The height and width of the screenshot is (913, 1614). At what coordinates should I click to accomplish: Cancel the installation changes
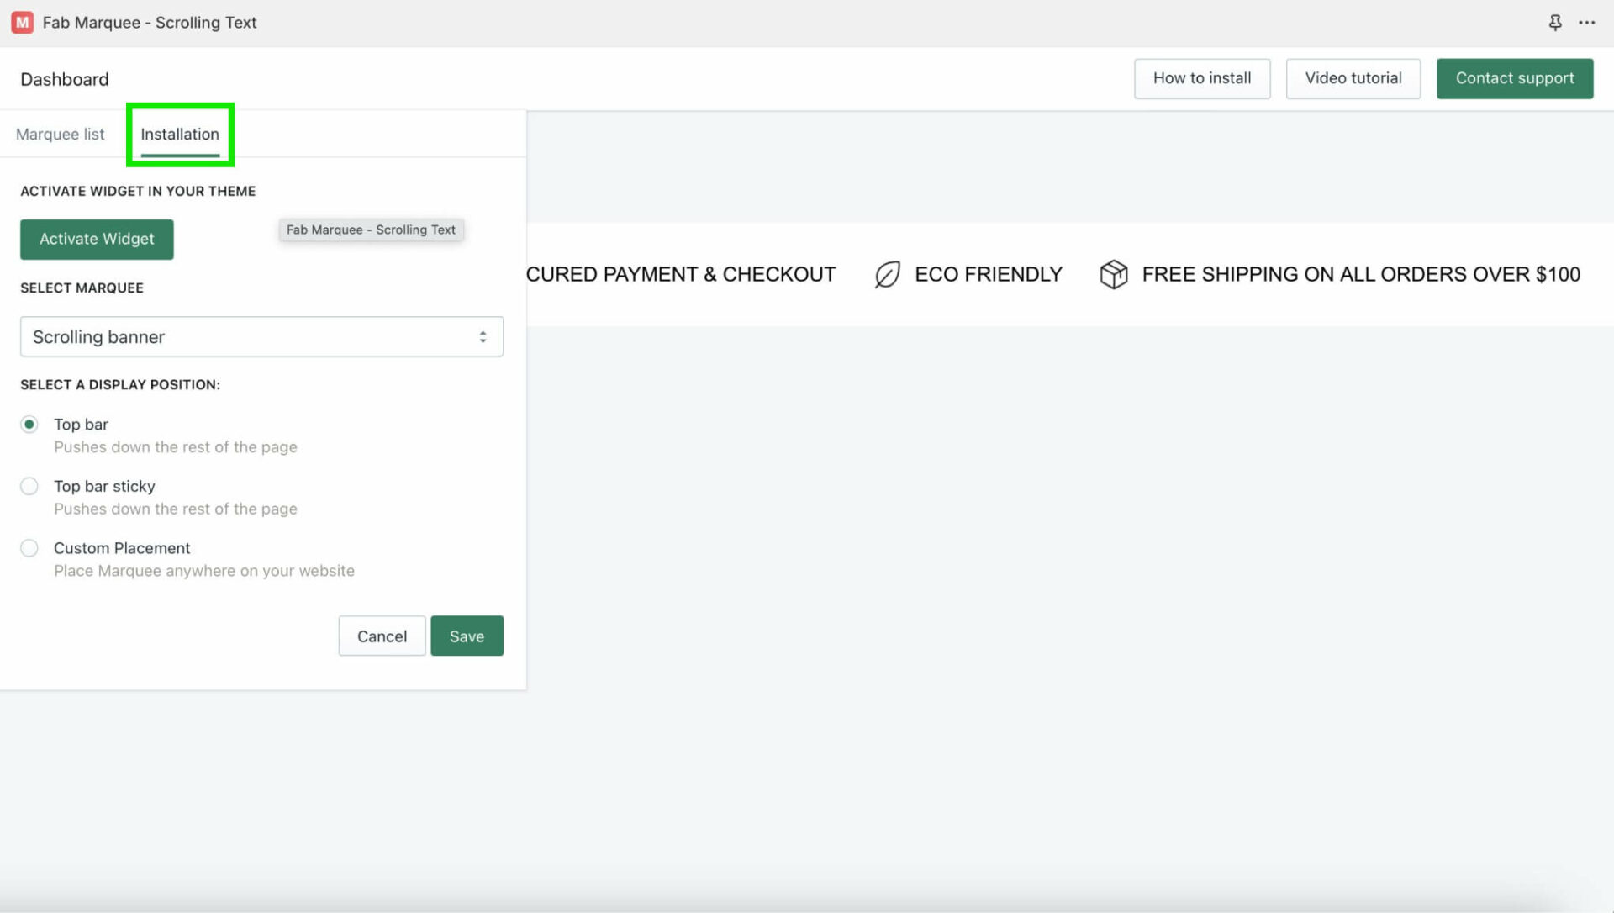pos(382,636)
